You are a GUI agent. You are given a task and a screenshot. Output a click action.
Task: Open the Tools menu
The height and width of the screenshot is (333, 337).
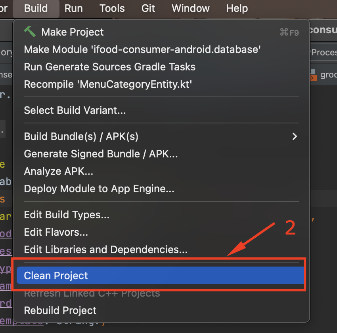[x=112, y=8]
